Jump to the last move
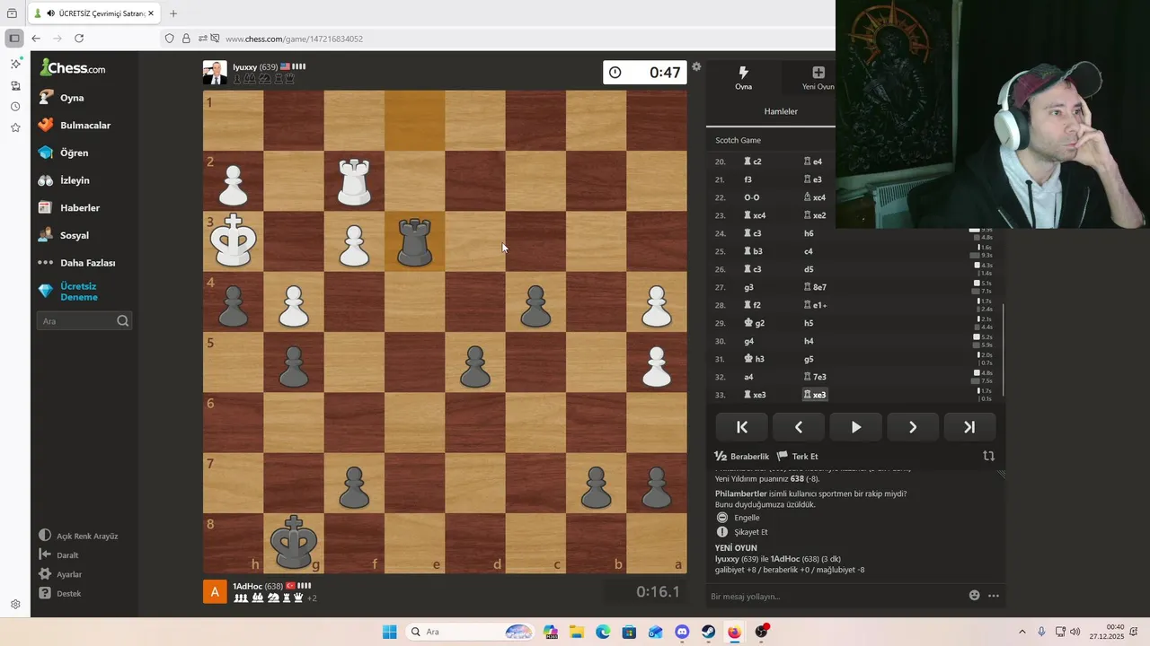 (x=969, y=427)
